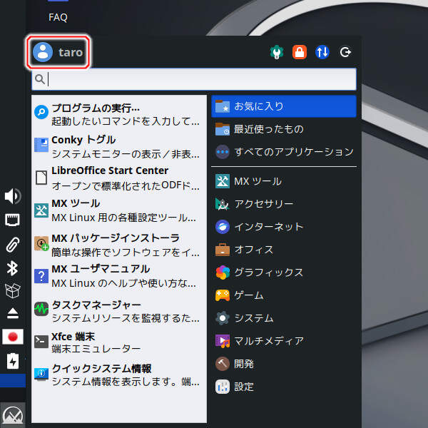Click the log out icon
Image resolution: width=428 pixels, height=428 pixels.
(x=346, y=52)
